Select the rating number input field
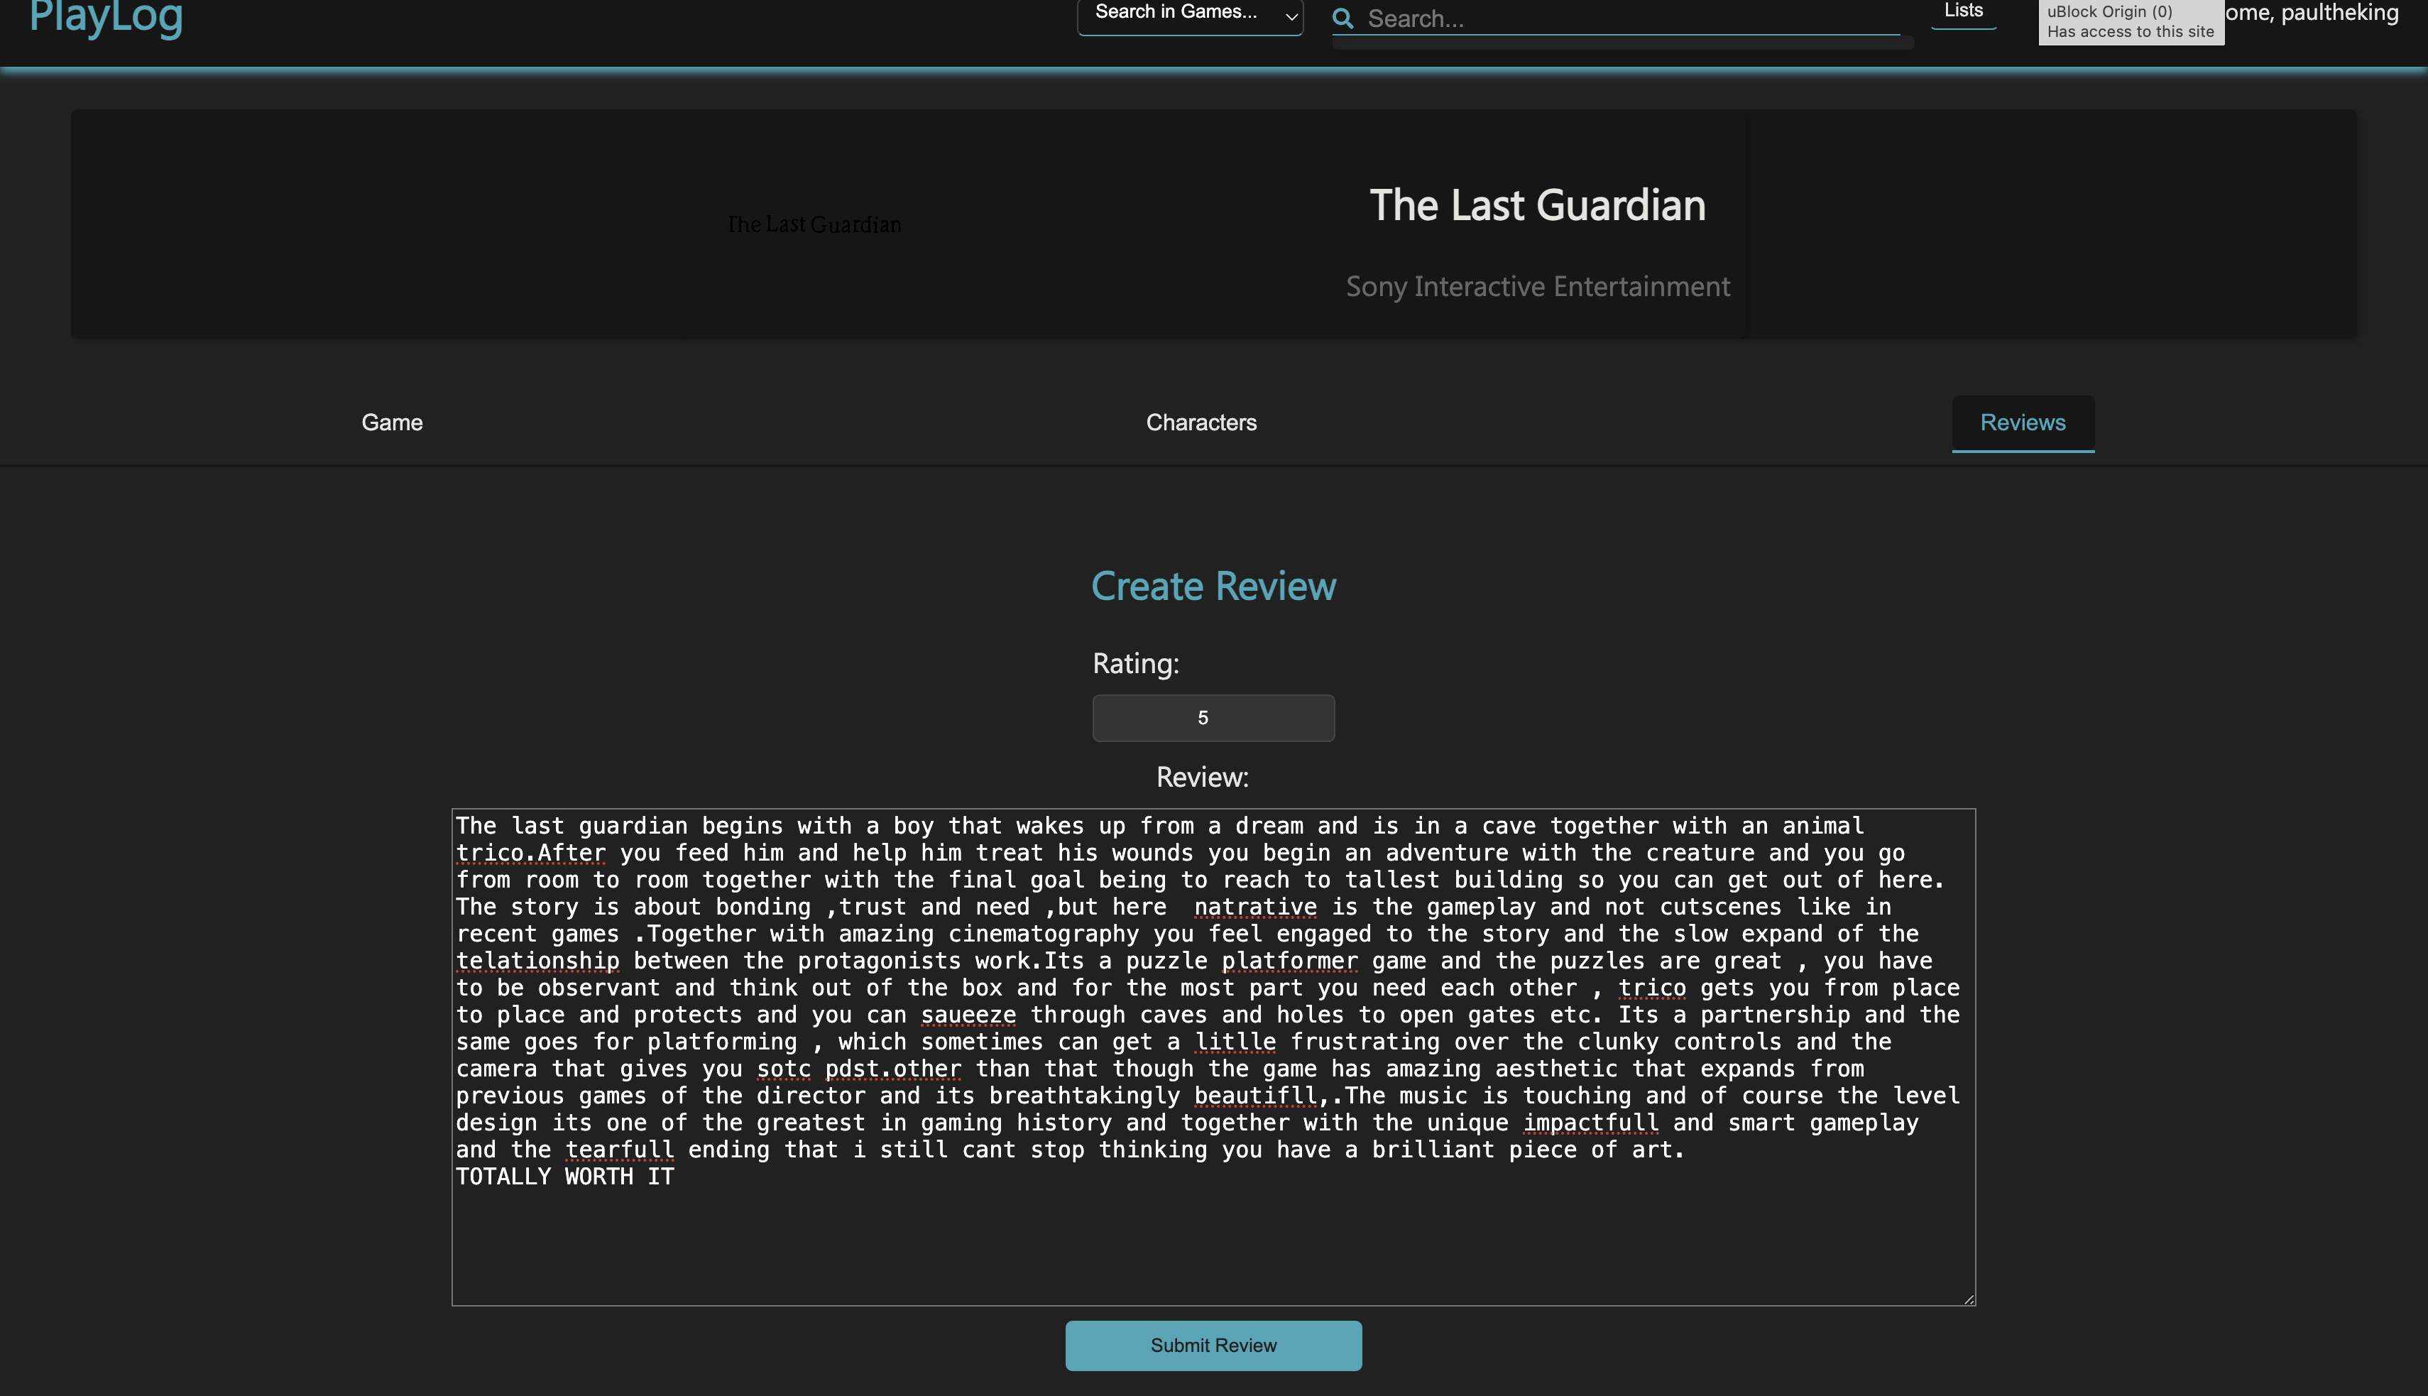Image resolution: width=2428 pixels, height=1396 pixels. 1214,717
